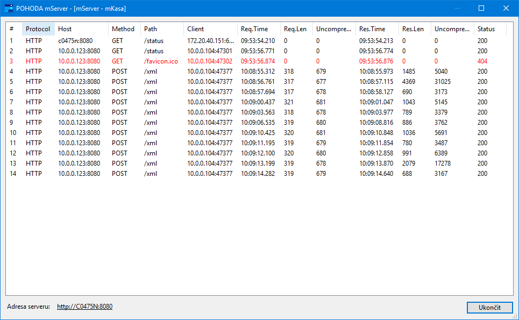This screenshot has height=320, width=519.
Task: Close the POHODA mServer window
Action: 506,8
